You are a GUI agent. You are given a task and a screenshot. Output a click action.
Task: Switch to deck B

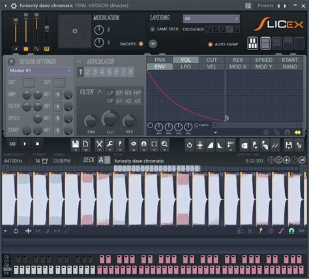[x=108, y=160]
